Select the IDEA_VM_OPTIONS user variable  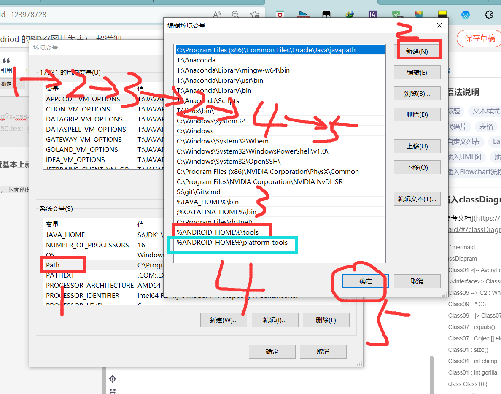103,160
